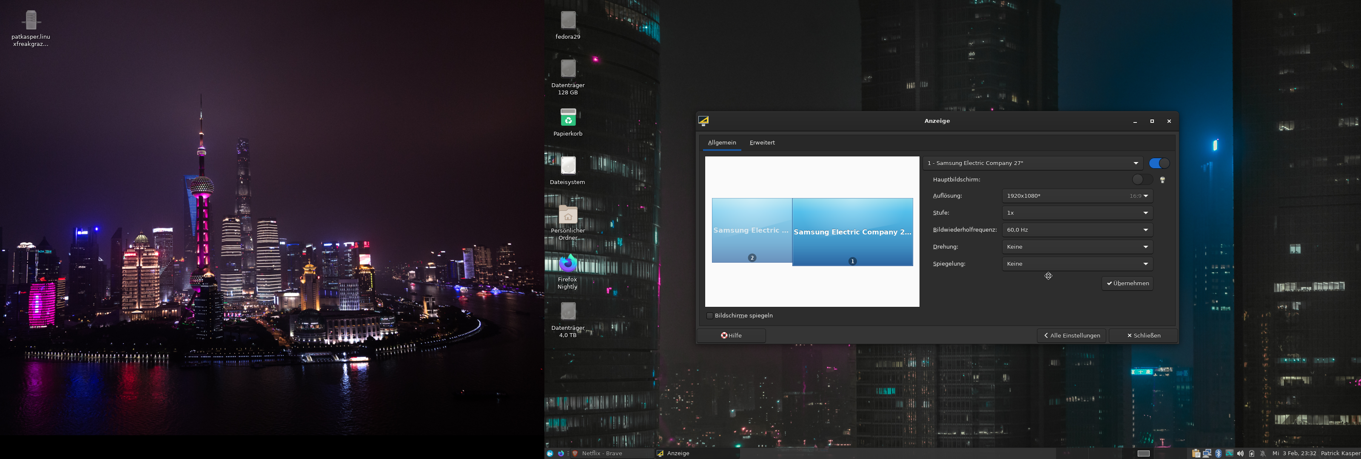
Task: Select display 2 in the monitor layout preview
Action: (x=751, y=230)
